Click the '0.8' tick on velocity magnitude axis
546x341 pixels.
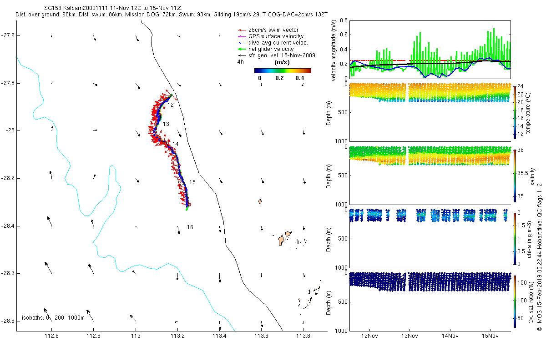point(344,20)
